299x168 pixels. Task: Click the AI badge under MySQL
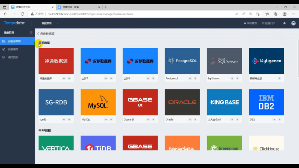(106, 119)
